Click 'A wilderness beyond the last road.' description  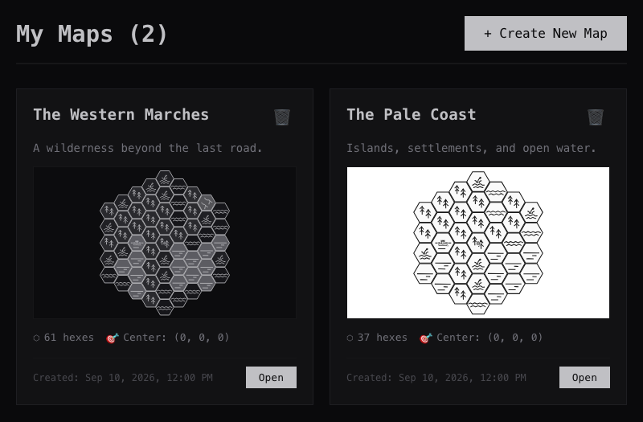148,148
